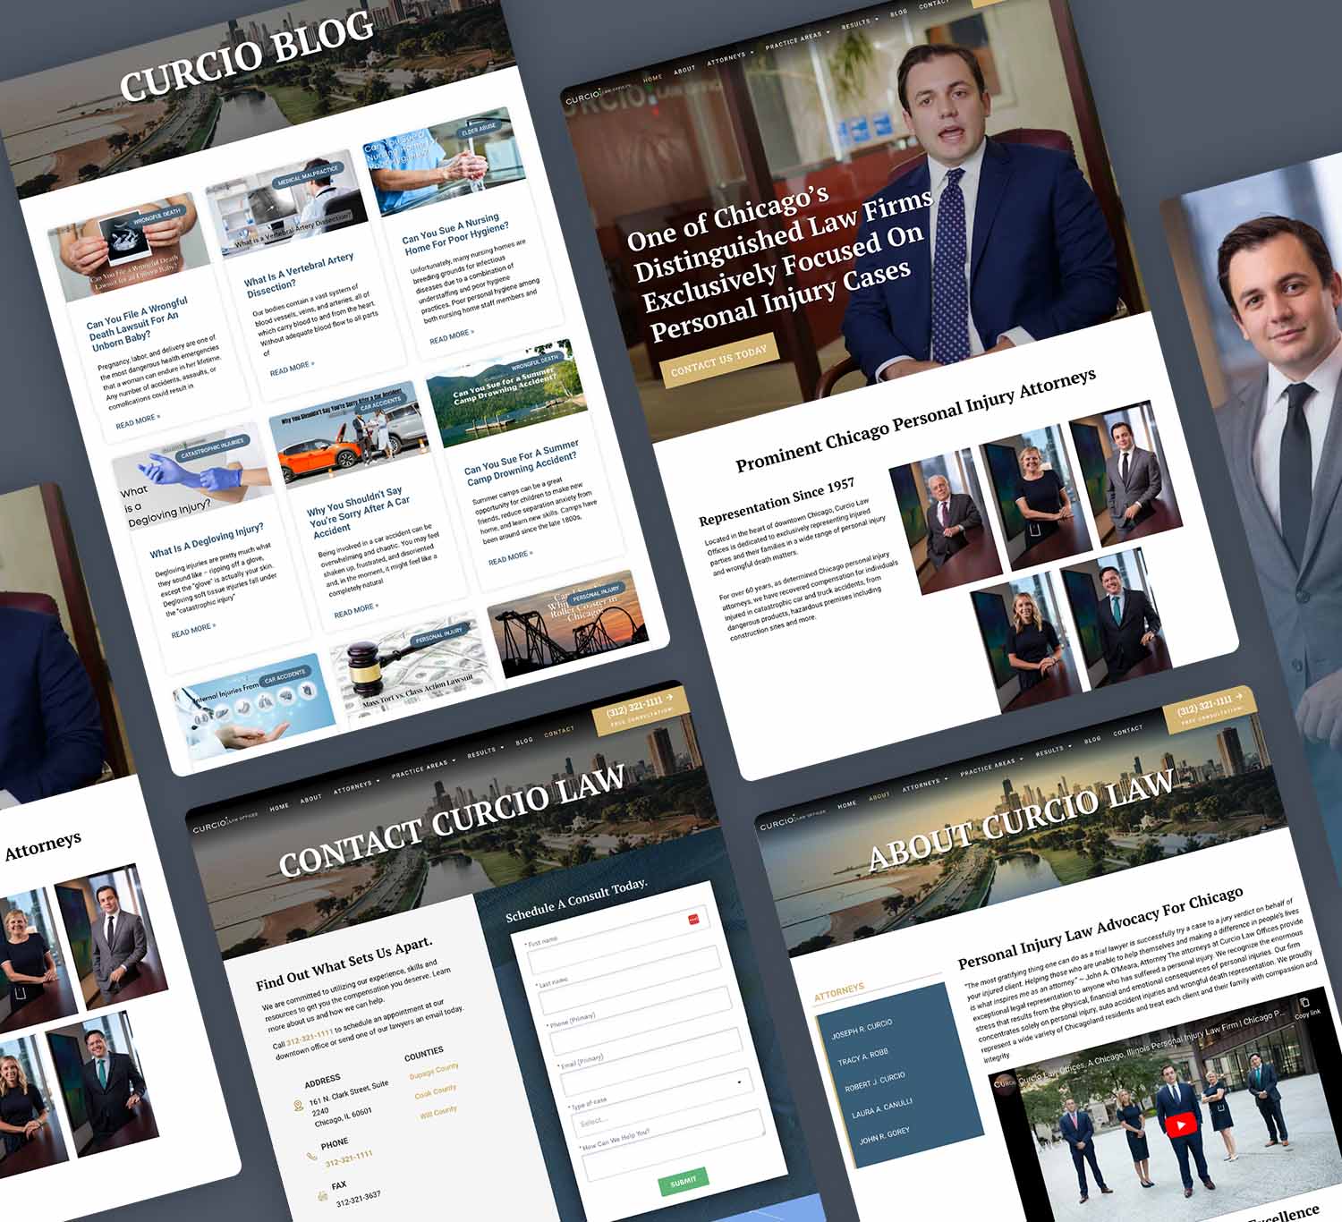The height and width of the screenshot is (1222, 1342).
Task: Select Joseph R. Curcio in the attorneys list
Action: point(862,1029)
